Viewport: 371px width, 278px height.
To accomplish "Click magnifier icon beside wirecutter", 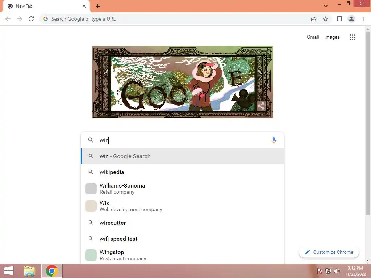I will 91,223.
